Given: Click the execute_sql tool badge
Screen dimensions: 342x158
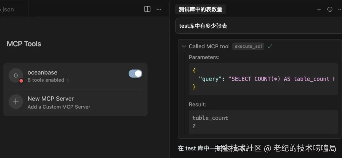Looking at the screenshot, I should click(248, 46).
